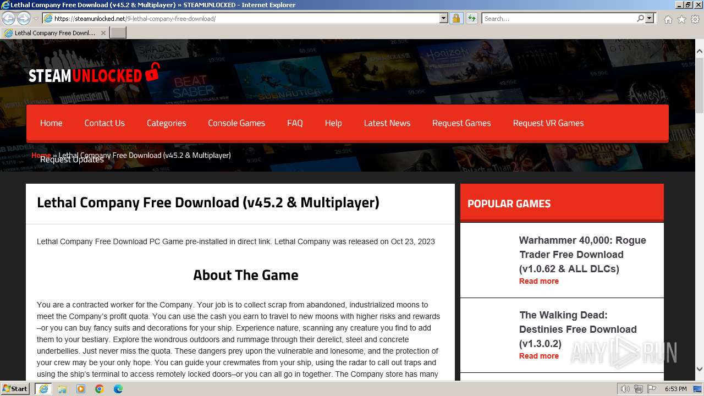Click the About The Game heading
This screenshot has width=704, height=396.
click(x=246, y=275)
